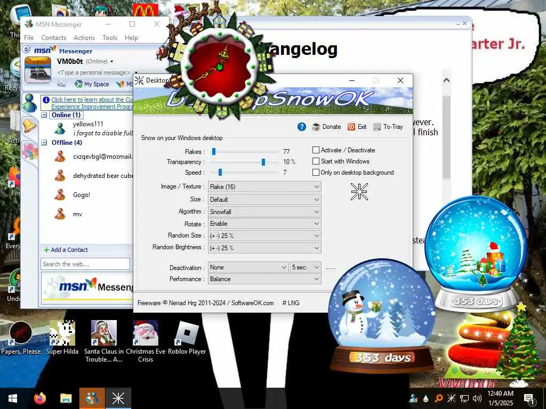Open the Random Brightness dropdown
Image resolution: width=546 pixels, height=409 pixels.
point(264,248)
